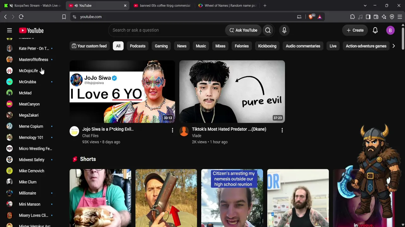Open the tab search chevron dropdown
Screen dimensions: 405x227
click(365, 5)
